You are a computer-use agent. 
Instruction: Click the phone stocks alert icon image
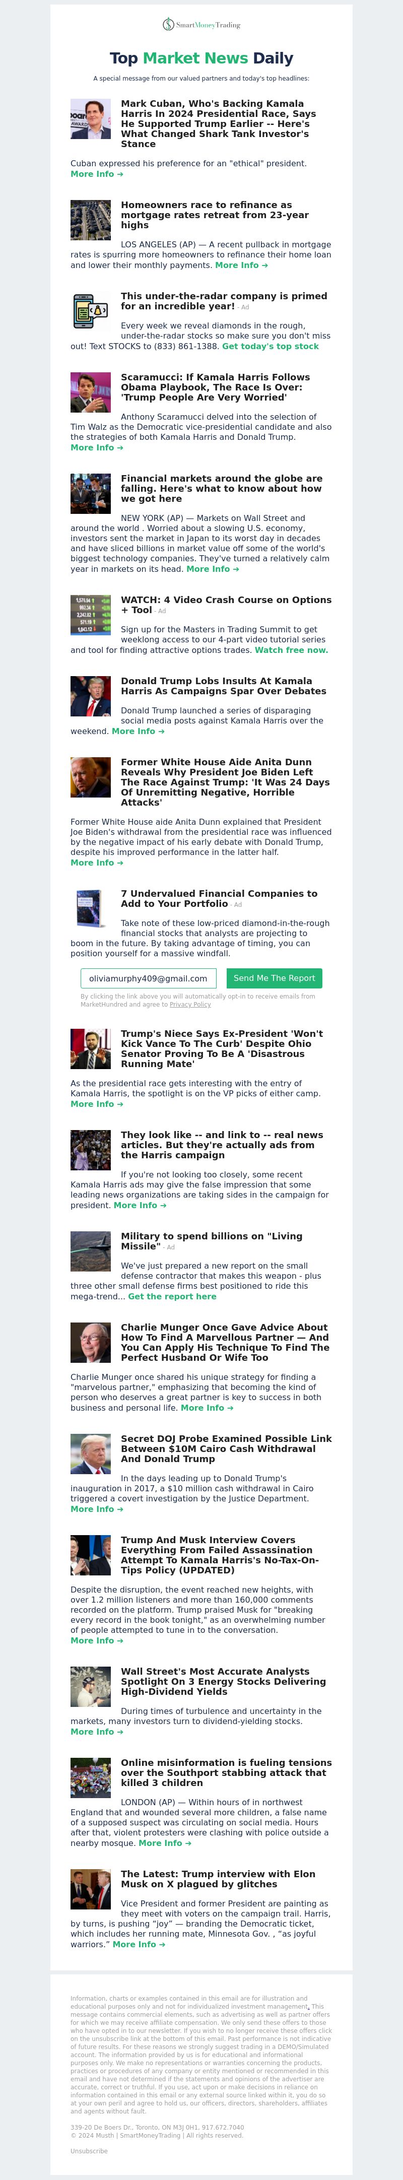91,311
